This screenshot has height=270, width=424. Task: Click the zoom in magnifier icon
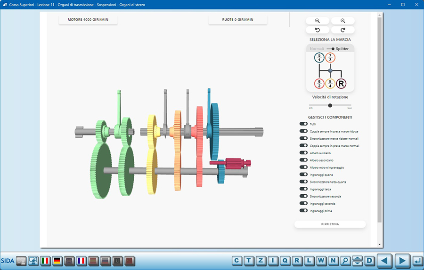pyautogui.click(x=318, y=21)
